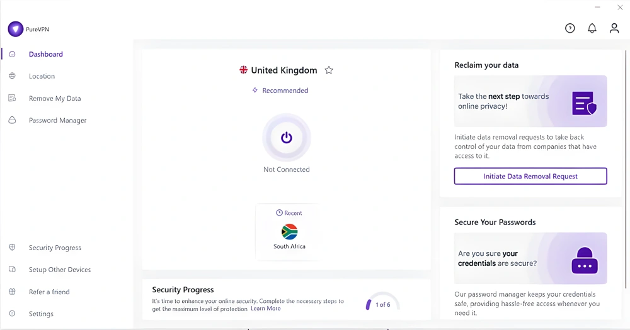Click the Location globe icon
This screenshot has width=630, height=330.
12,76
